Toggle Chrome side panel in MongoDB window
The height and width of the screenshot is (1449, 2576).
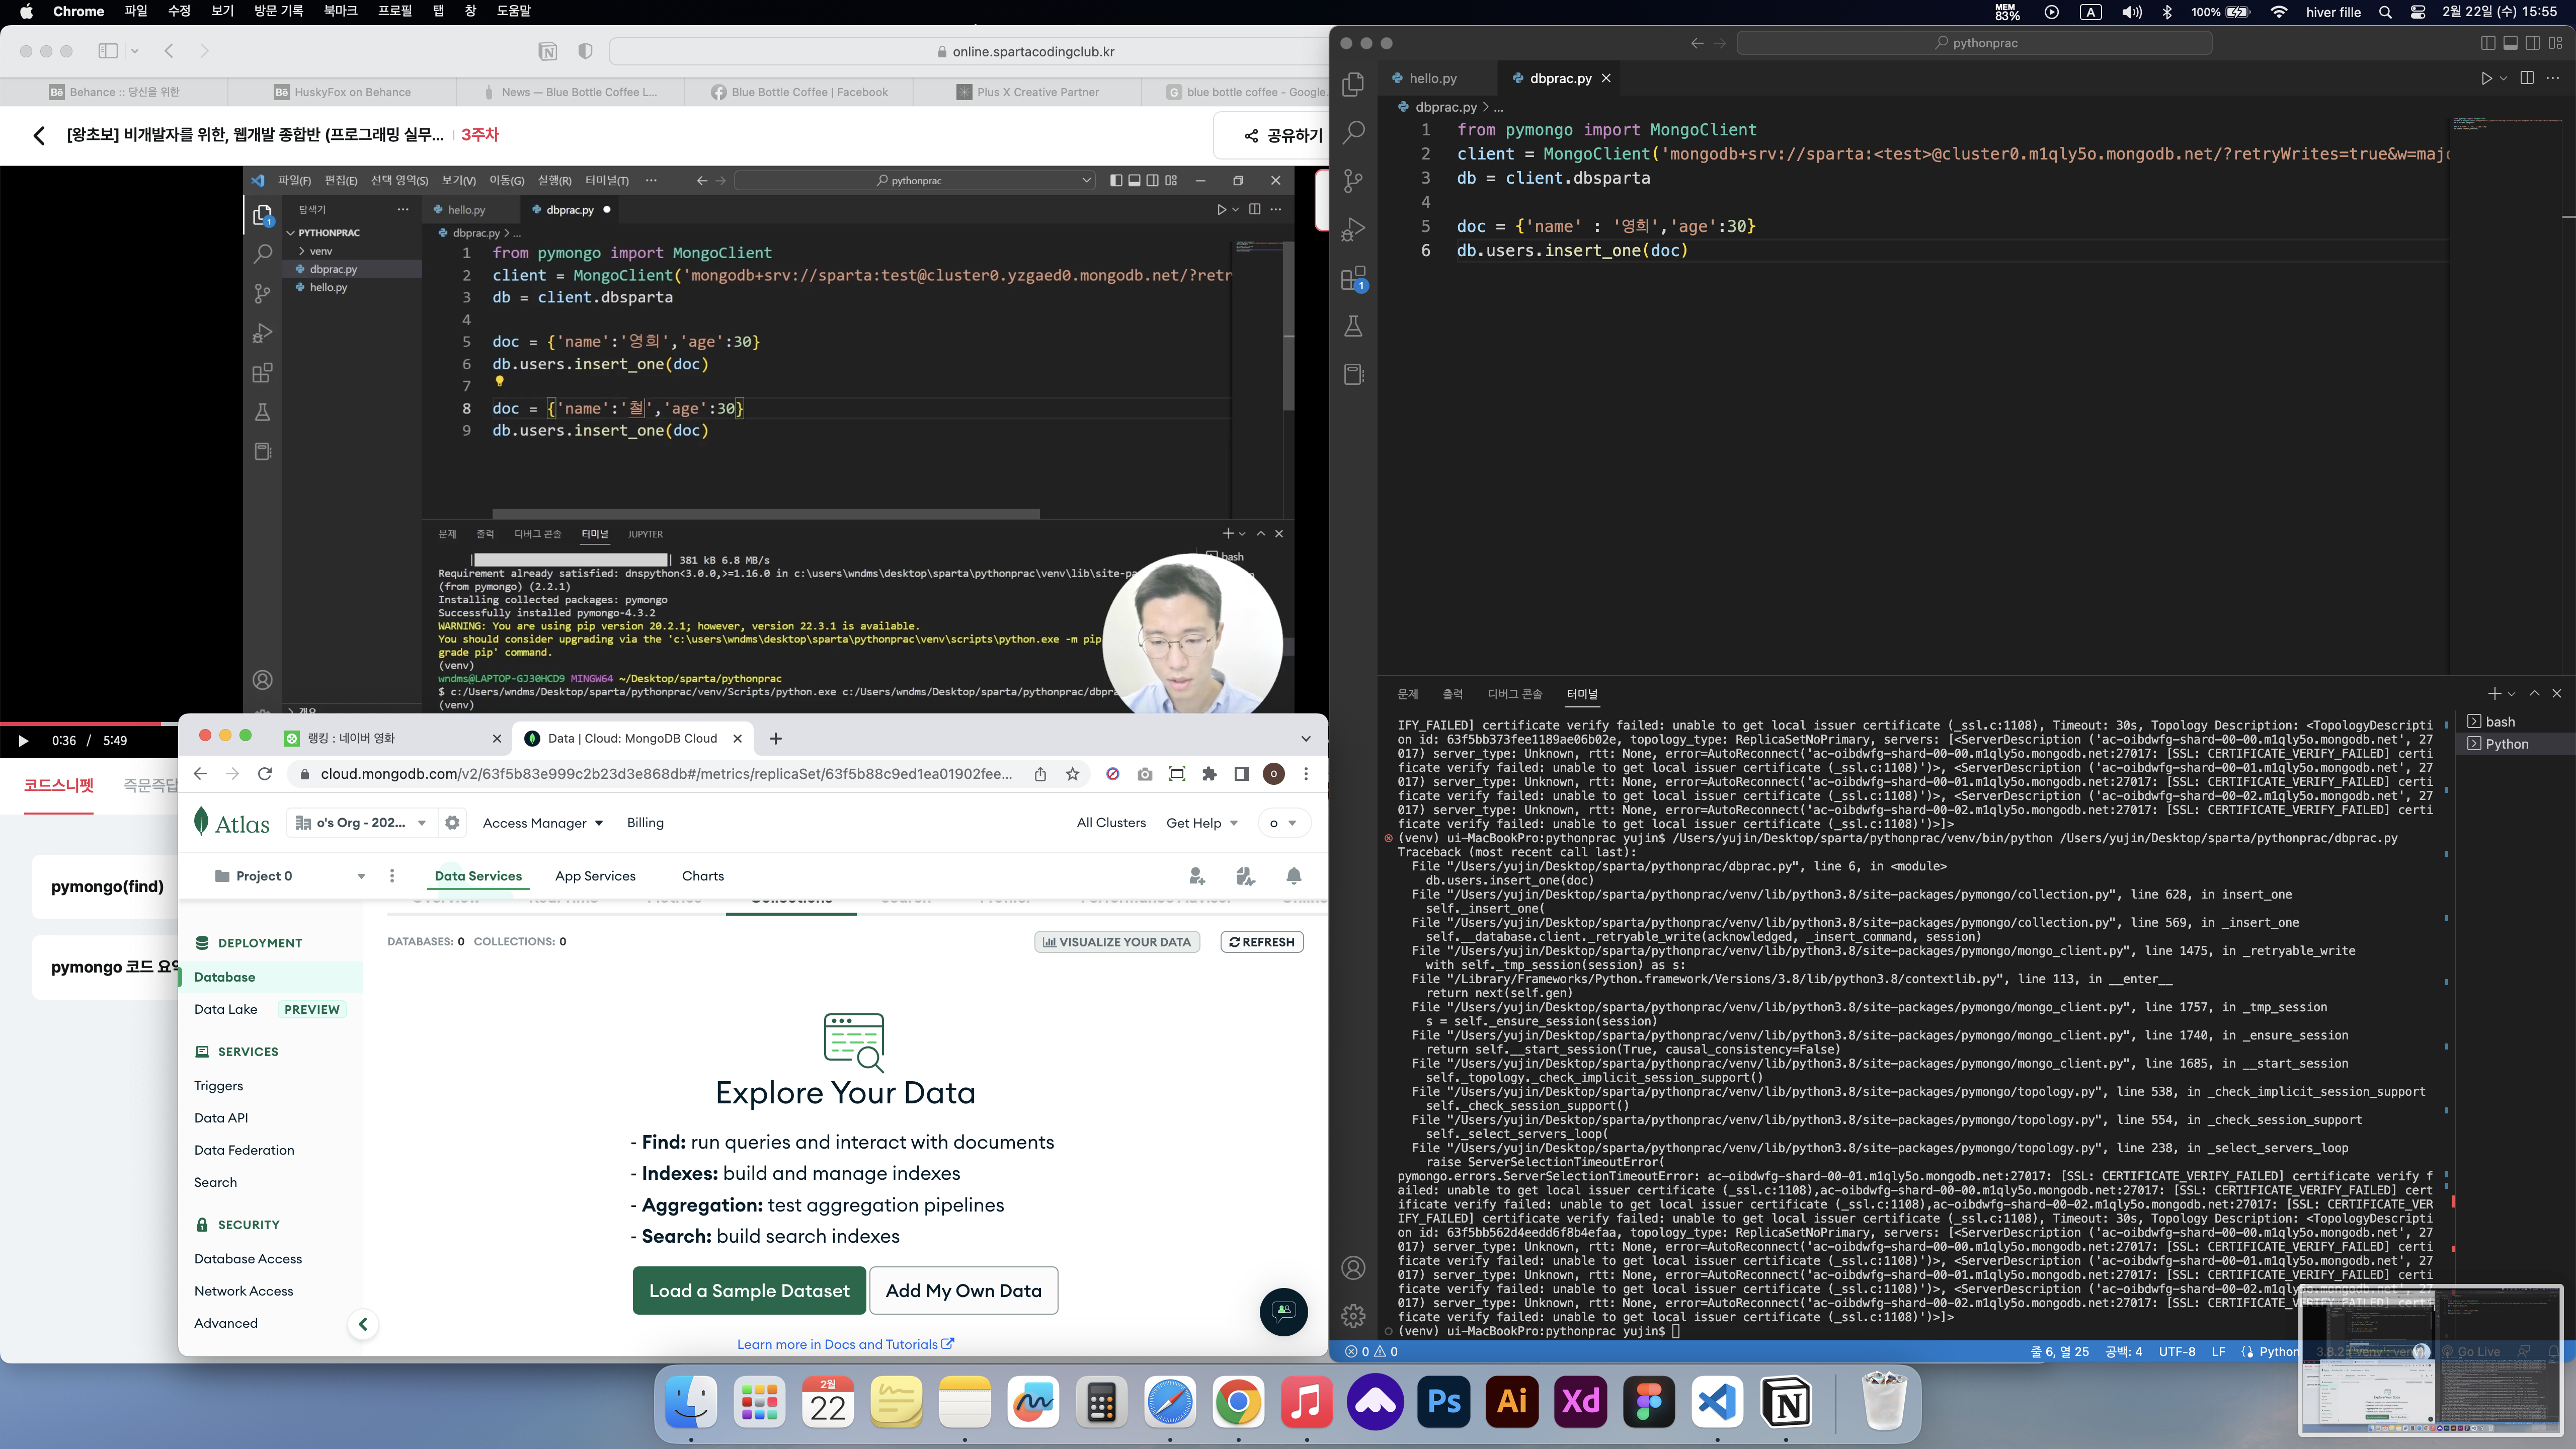[x=1241, y=774]
